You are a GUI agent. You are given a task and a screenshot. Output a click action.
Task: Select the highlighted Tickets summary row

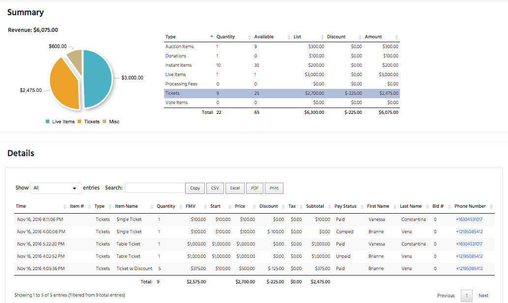tap(282, 94)
